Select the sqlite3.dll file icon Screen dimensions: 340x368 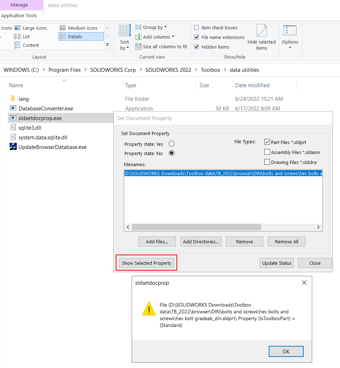coord(13,128)
